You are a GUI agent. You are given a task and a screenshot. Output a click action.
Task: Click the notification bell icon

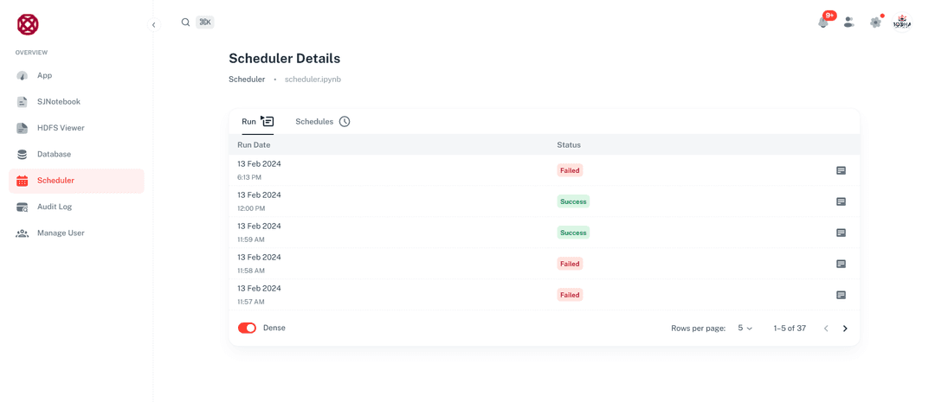(x=823, y=22)
